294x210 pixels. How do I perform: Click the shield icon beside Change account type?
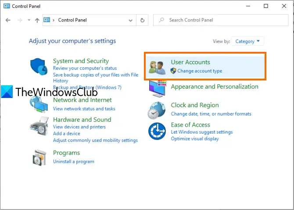[x=173, y=71]
